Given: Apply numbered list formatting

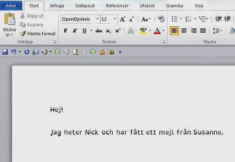Looking at the screenshot, I should coord(188,19).
